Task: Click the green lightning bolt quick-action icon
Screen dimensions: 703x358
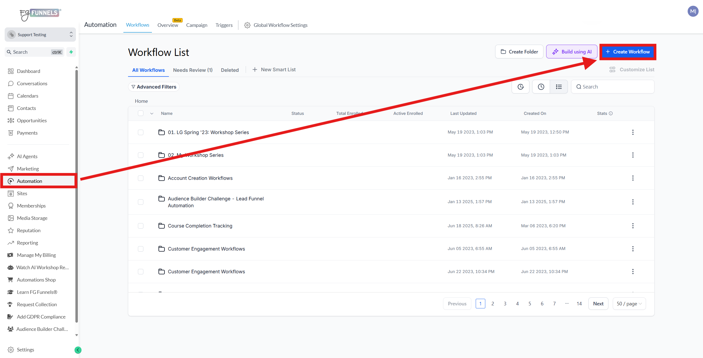Action: click(71, 52)
